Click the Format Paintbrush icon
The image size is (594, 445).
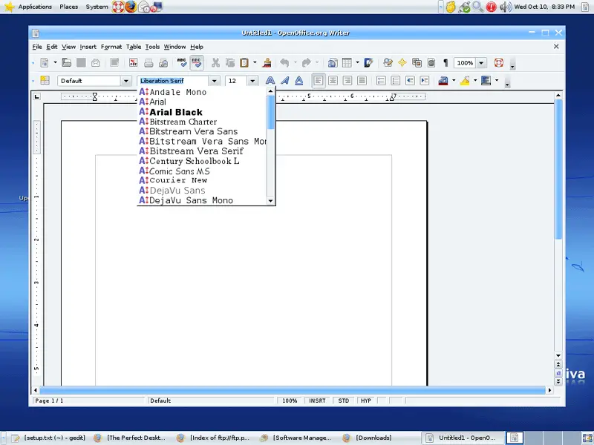tap(267, 63)
